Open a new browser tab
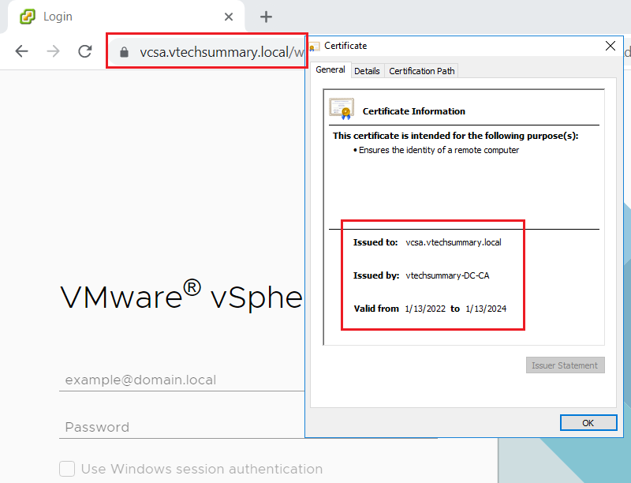This screenshot has height=483, width=631. pos(266,17)
